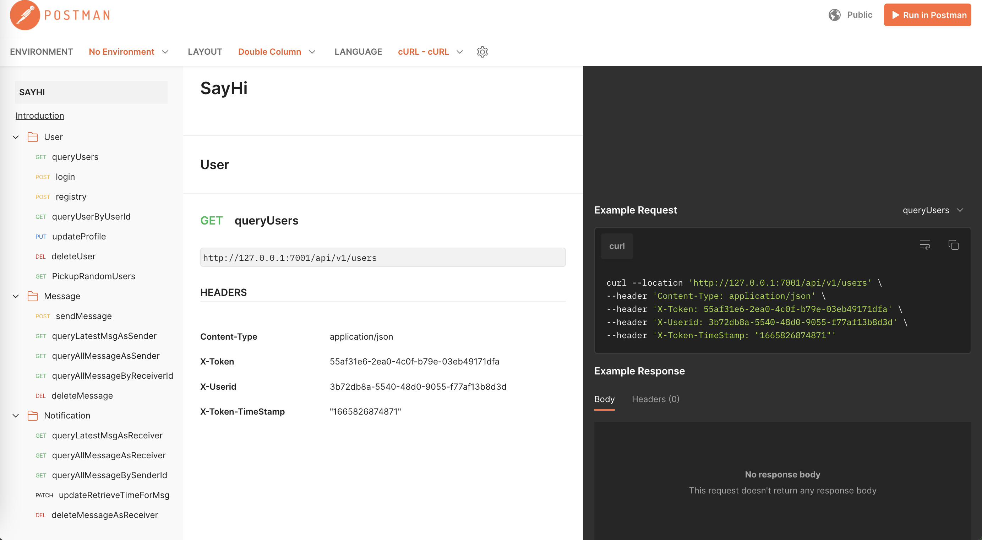Click the settings gear icon
Viewport: 982px width, 540px height.
tap(482, 52)
